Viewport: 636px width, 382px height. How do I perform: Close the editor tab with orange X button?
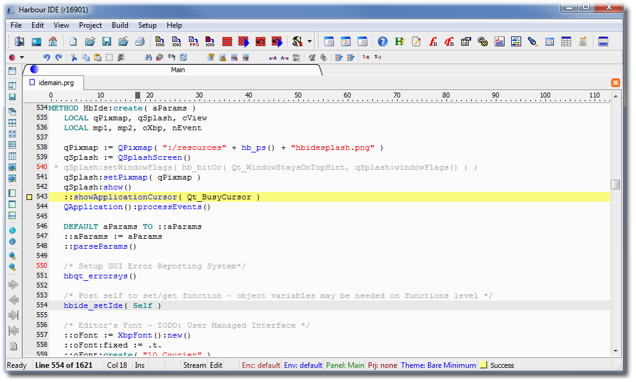pyautogui.click(x=615, y=83)
